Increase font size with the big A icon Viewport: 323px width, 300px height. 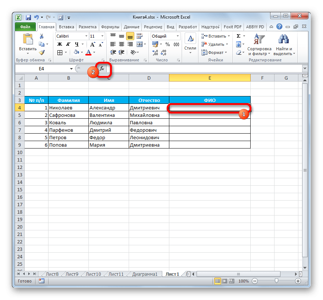coord(92,44)
